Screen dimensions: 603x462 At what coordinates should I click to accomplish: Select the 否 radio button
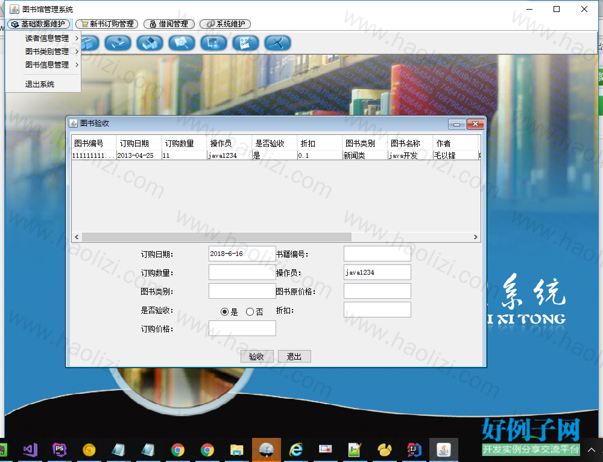[250, 312]
